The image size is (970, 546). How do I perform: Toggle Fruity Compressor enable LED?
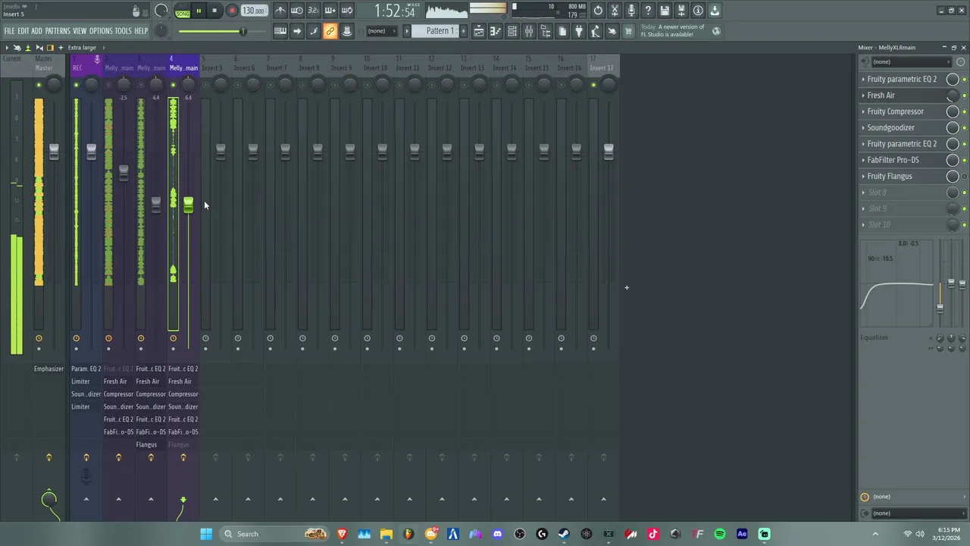(x=964, y=111)
